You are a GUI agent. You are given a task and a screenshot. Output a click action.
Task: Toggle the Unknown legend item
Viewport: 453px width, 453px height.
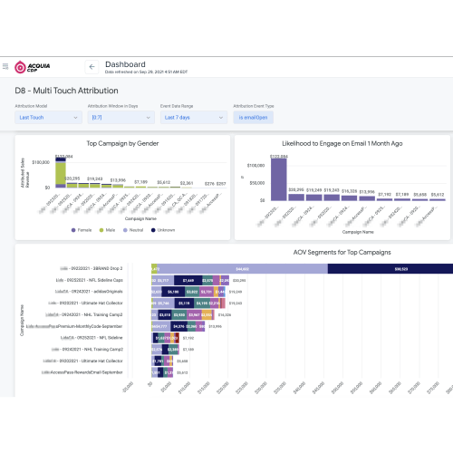pyautogui.click(x=163, y=230)
